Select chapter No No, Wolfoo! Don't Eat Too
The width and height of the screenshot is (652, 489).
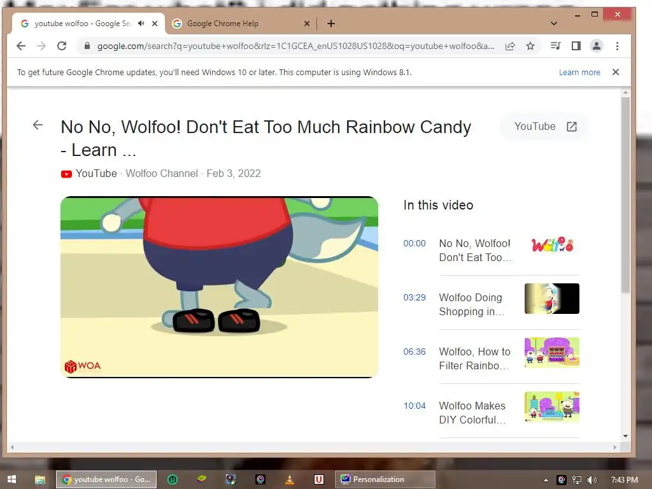[475, 250]
